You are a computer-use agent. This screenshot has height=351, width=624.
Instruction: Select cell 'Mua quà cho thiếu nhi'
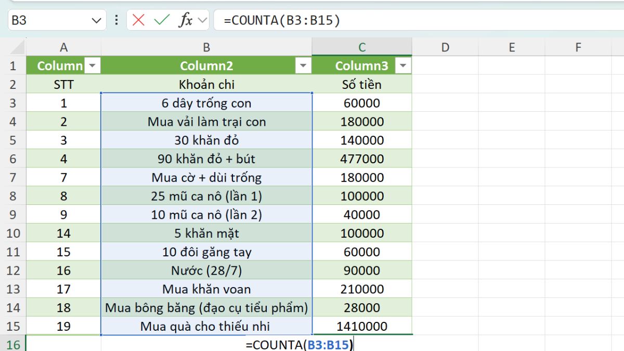pyautogui.click(x=206, y=326)
